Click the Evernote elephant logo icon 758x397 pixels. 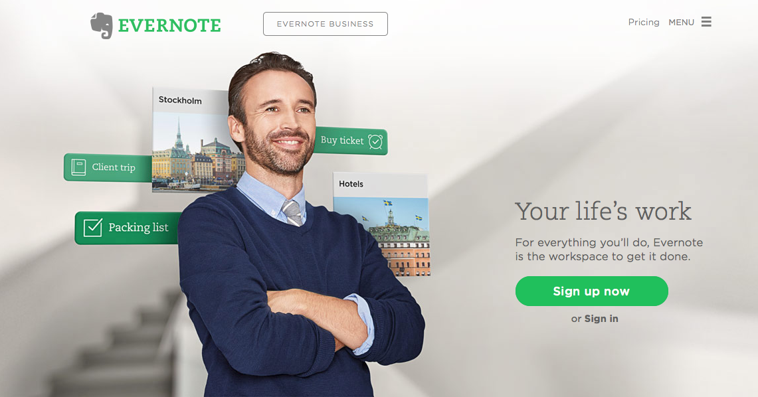coord(102,26)
